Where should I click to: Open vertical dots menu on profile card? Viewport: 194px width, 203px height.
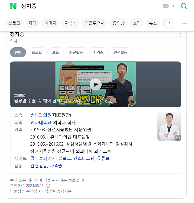(180, 35)
